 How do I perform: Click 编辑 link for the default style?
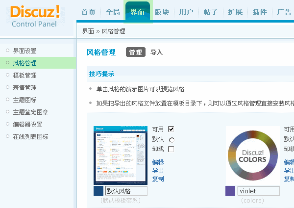coord(158,162)
